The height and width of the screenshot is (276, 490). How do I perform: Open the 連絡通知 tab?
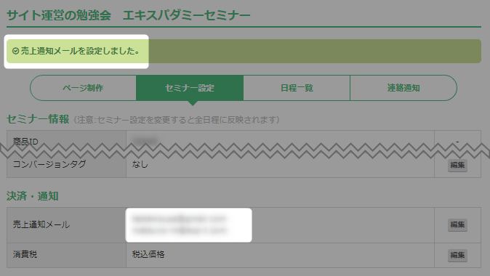pyautogui.click(x=403, y=88)
